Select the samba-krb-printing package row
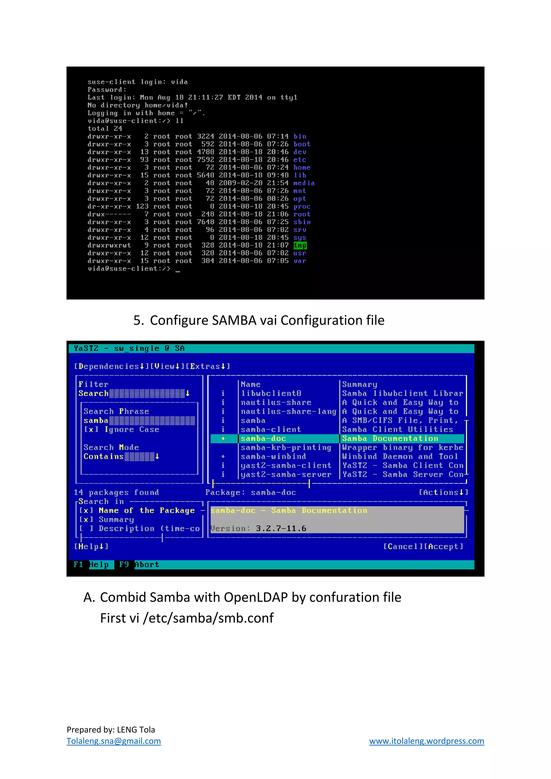 [x=337, y=448]
